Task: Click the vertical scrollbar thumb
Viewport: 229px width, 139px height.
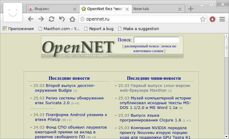Action: 227,48
